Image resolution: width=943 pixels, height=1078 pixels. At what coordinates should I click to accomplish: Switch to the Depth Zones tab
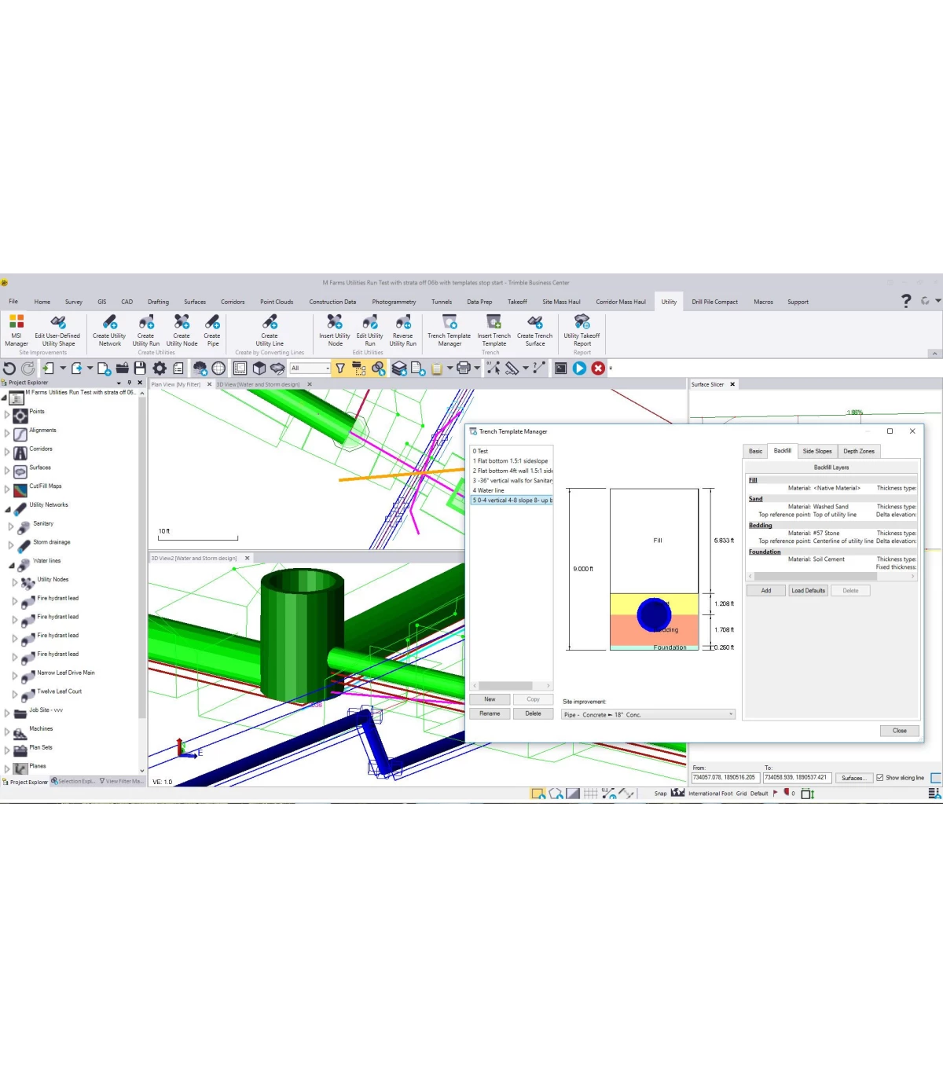(859, 451)
